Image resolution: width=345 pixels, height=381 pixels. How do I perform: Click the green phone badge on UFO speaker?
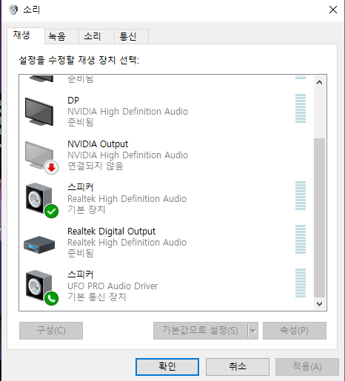(51, 299)
